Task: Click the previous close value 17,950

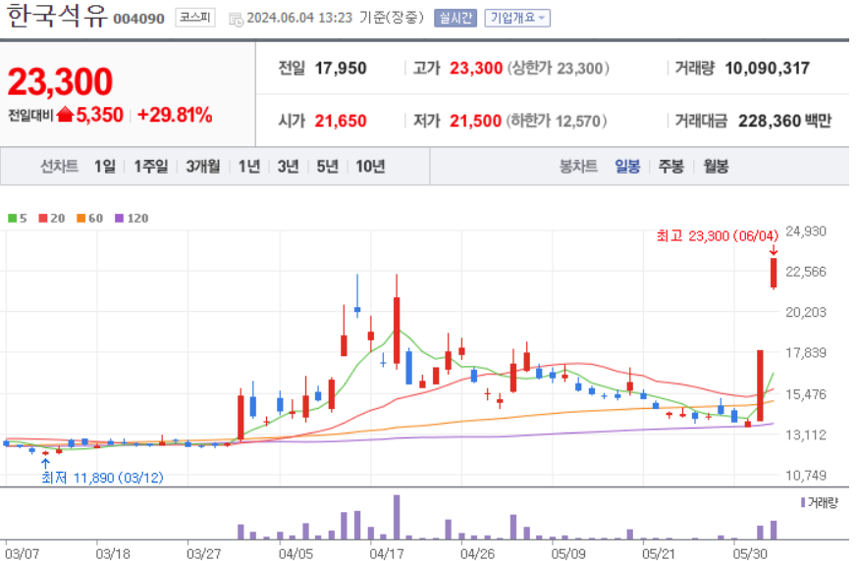Action: click(341, 69)
